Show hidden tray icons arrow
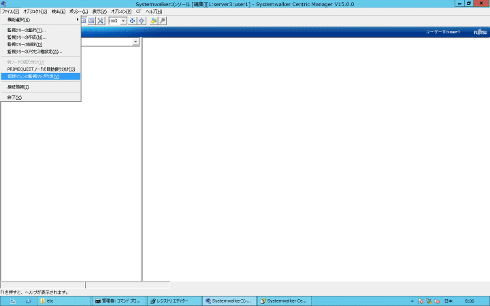The width and height of the screenshot is (490, 306). (412, 301)
